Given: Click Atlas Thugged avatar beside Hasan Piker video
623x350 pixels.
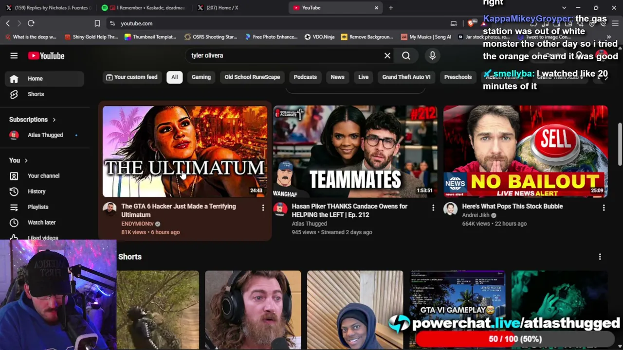Looking at the screenshot, I should [280, 209].
